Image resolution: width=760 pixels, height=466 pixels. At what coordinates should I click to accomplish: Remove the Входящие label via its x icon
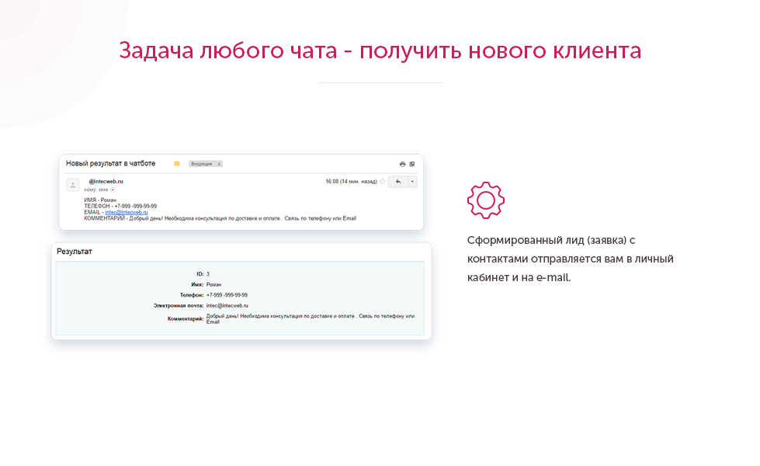(x=220, y=164)
